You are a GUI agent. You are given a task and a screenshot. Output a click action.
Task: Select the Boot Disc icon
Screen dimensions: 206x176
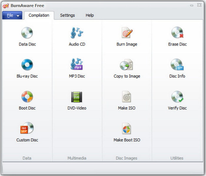(27, 97)
